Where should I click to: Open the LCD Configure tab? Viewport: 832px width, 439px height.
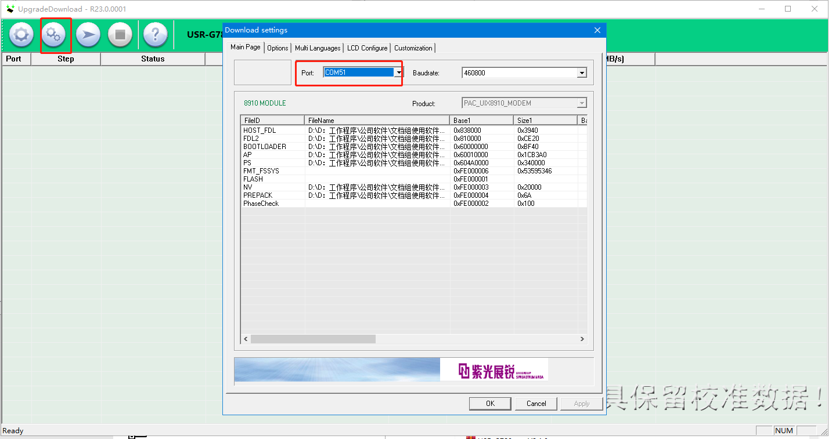pyautogui.click(x=367, y=48)
